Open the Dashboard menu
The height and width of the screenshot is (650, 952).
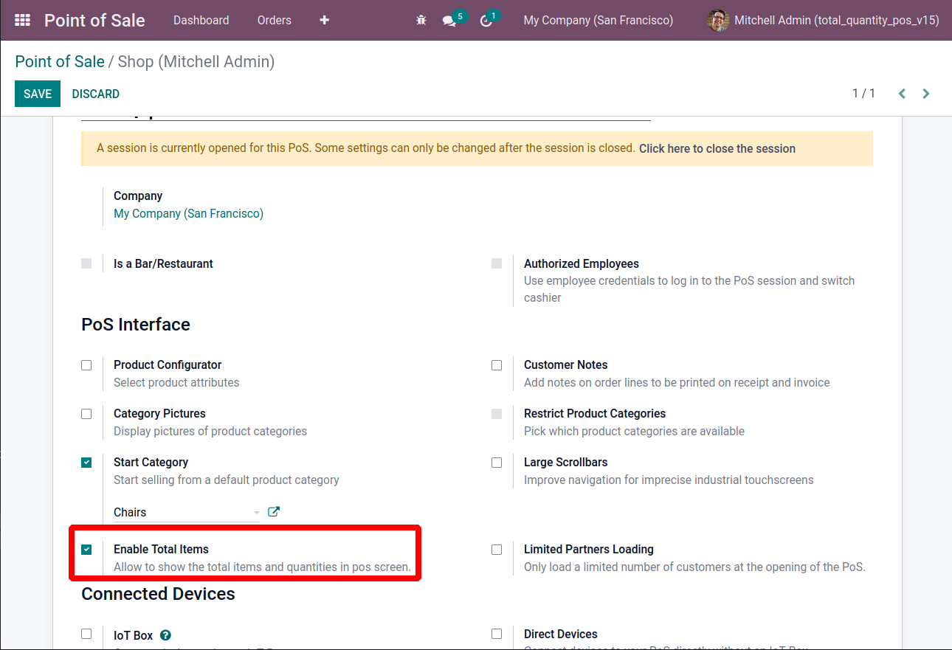pyautogui.click(x=201, y=20)
